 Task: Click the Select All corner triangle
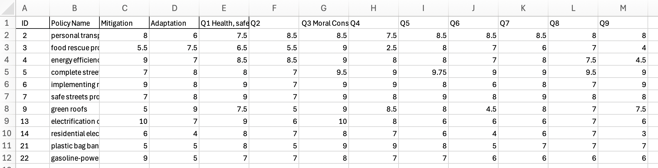[x=8, y=8]
